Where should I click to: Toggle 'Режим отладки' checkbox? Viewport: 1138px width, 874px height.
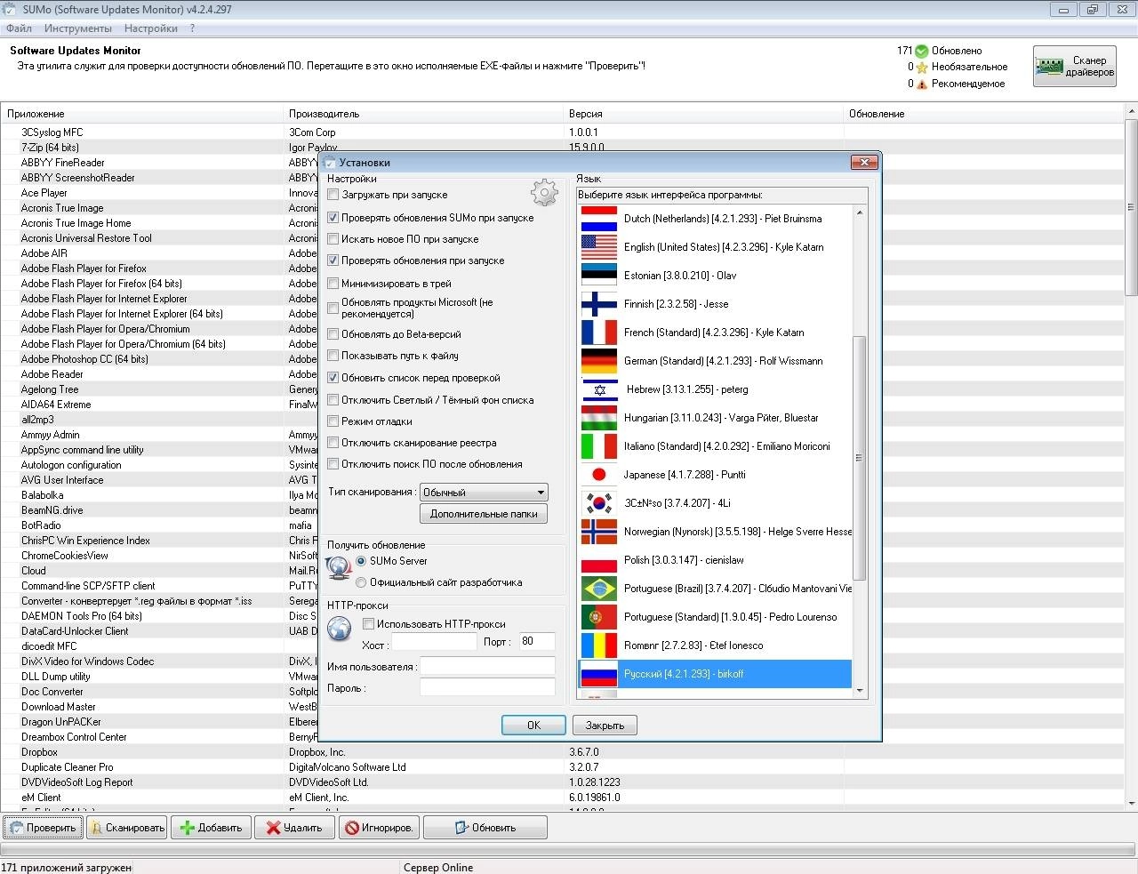(x=333, y=421)
